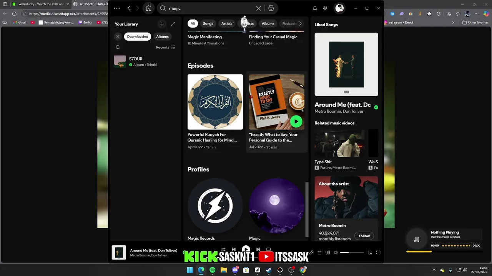Open Friend Activity icon
This screenshot has width=492, height=276.
coord(326,8)
